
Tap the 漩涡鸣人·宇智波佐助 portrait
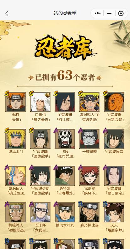point(89,102)
